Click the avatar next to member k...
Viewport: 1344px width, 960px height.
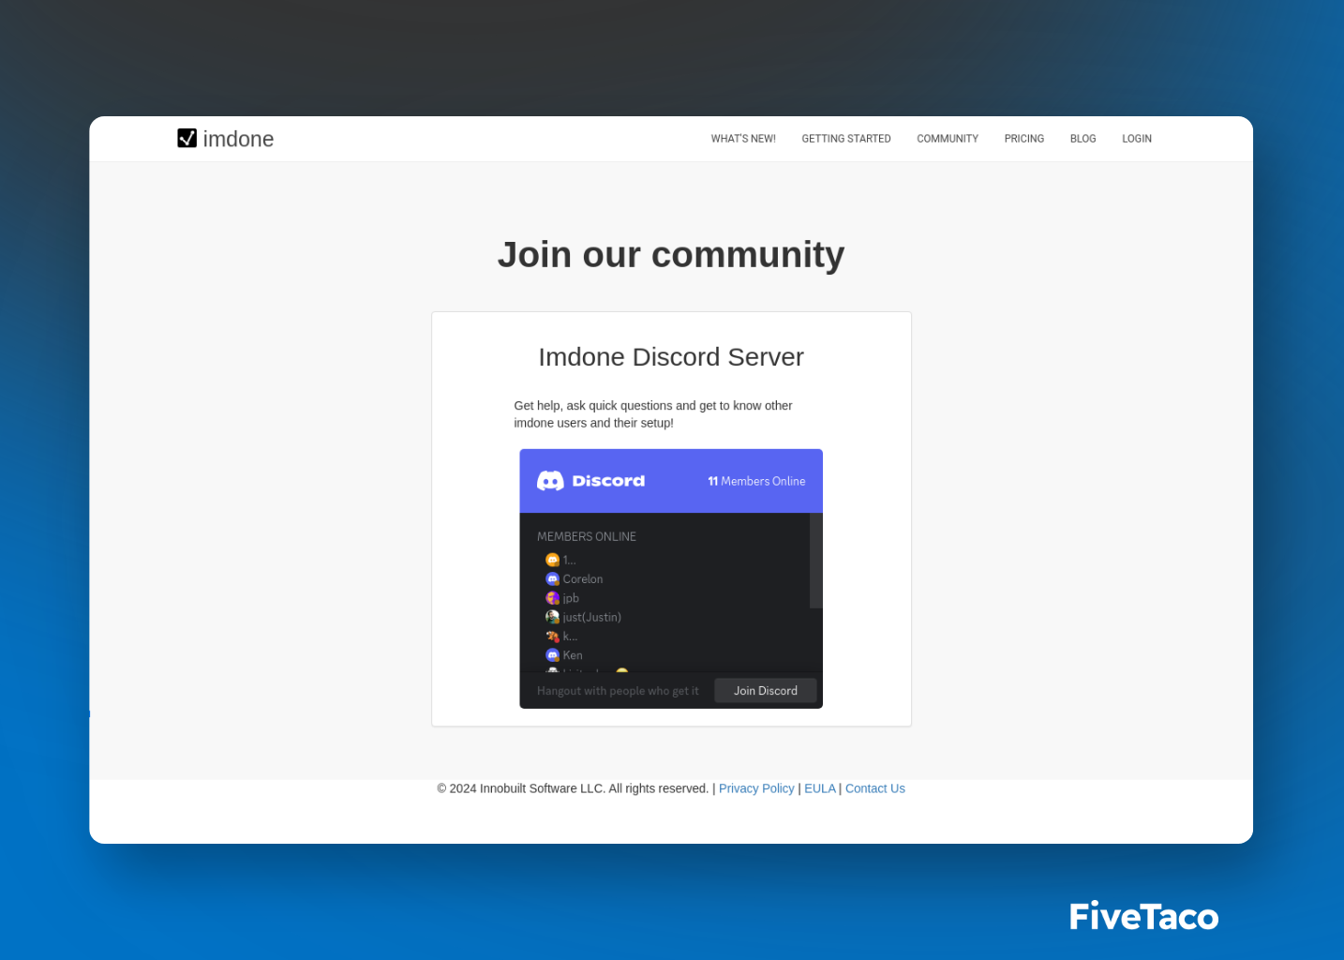pos(552,637)
